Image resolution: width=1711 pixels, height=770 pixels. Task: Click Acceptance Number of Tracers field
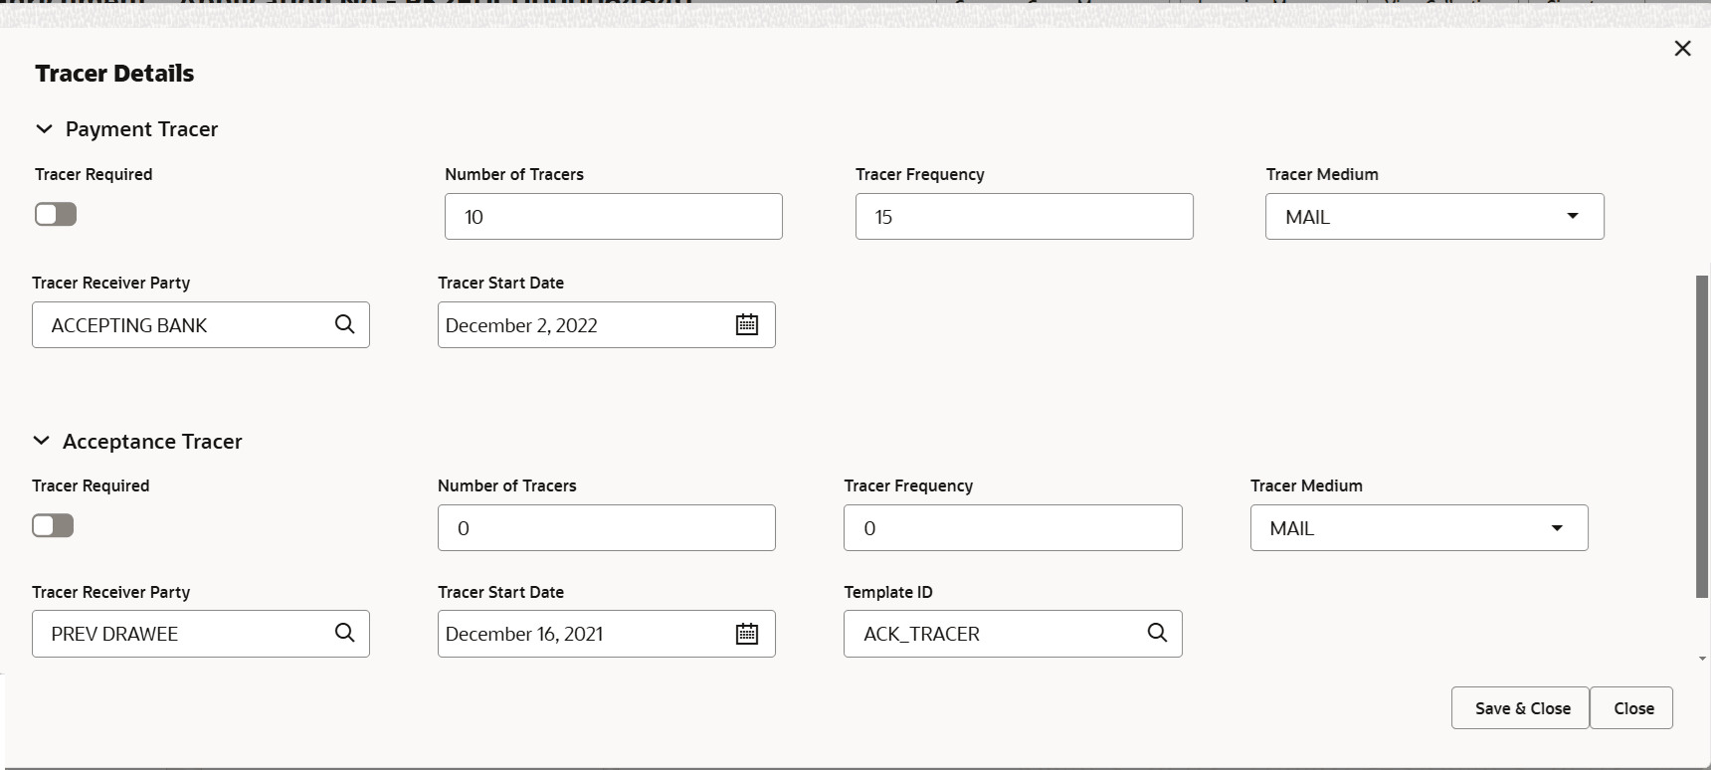pyautogui.click(x=606, y=528)
